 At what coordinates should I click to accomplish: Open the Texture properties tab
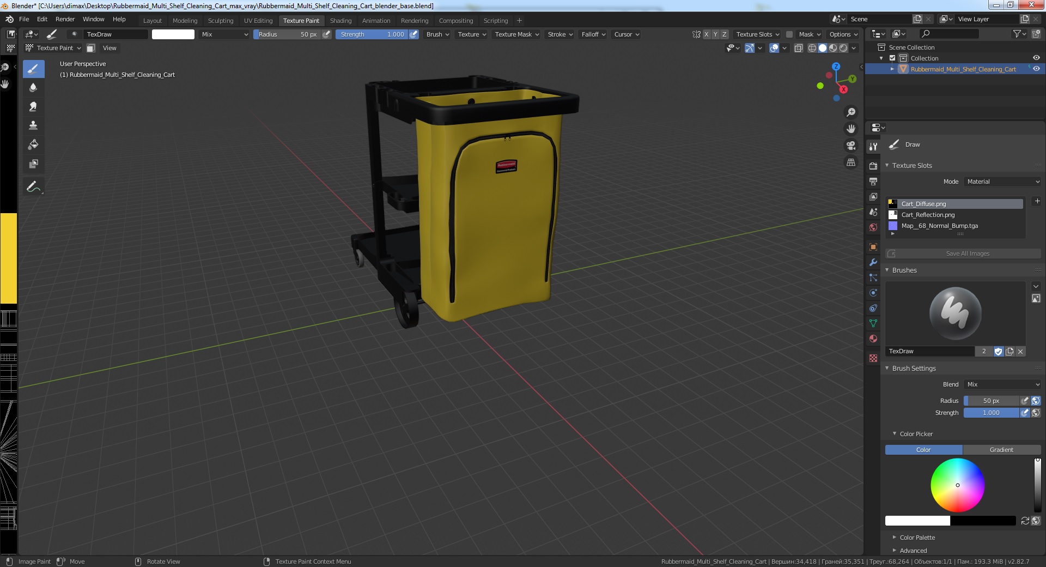pos(873,358)
